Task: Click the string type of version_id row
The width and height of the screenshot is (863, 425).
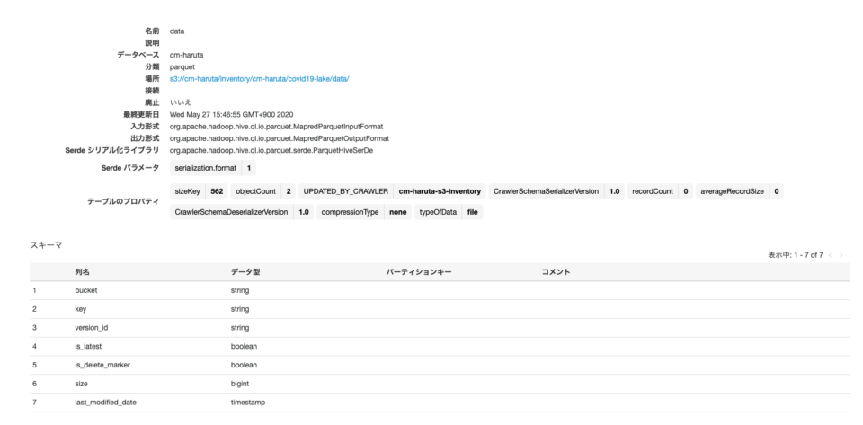Action: [x=240, y=328]
